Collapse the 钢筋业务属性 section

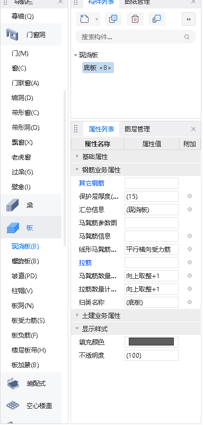tap(77, 170)
